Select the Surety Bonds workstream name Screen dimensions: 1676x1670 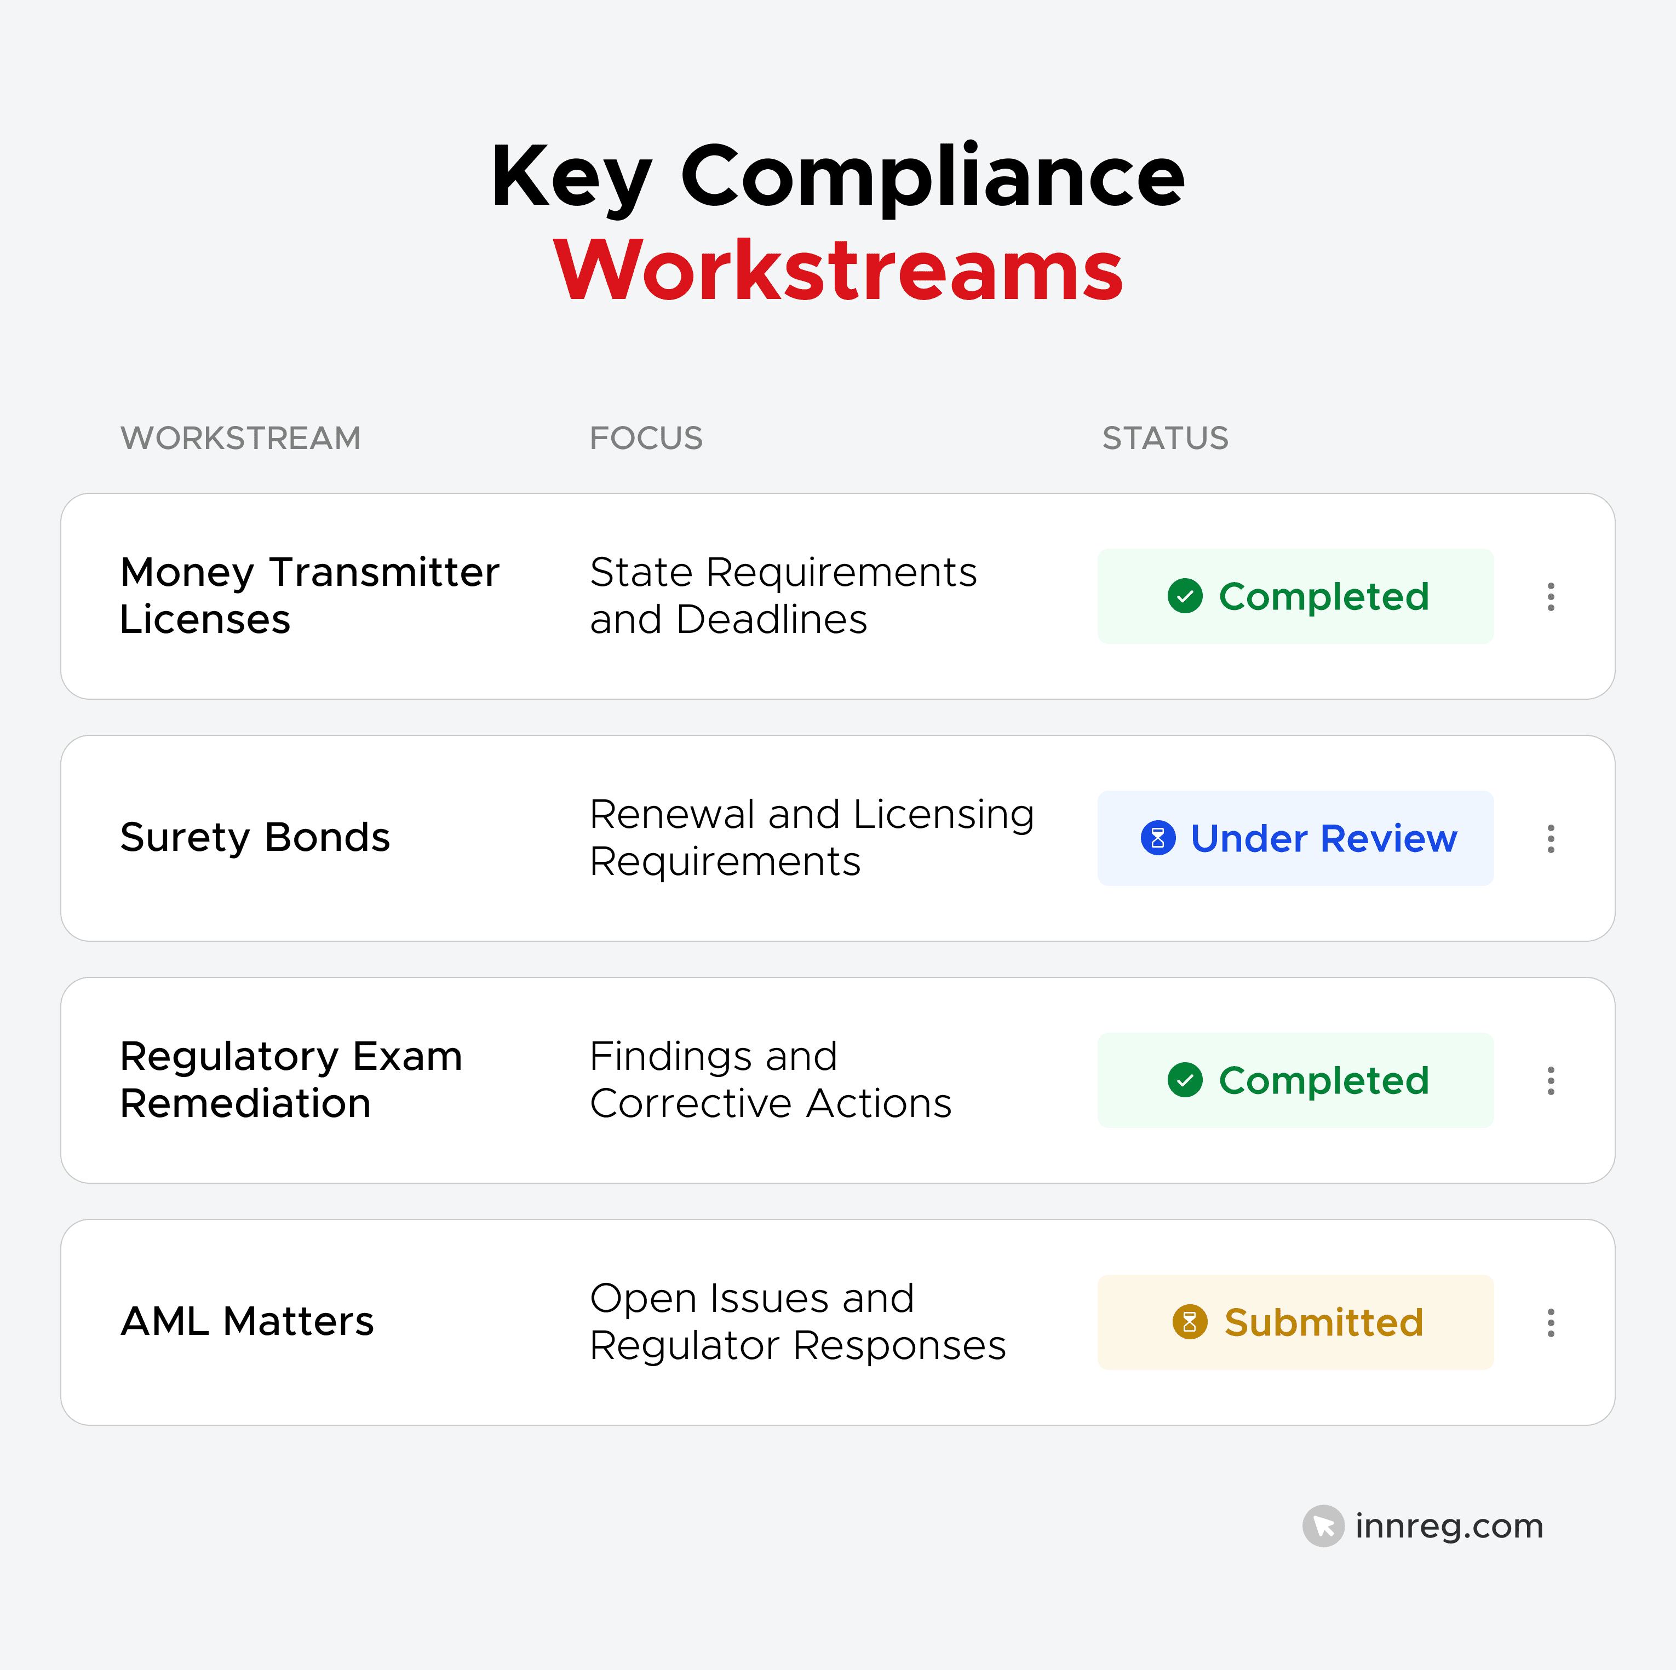coord(255,838)
